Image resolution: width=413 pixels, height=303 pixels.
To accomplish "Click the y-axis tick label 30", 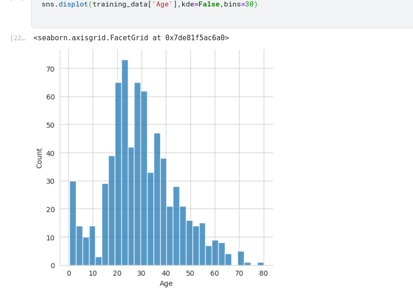I will [x=50, y=181].
